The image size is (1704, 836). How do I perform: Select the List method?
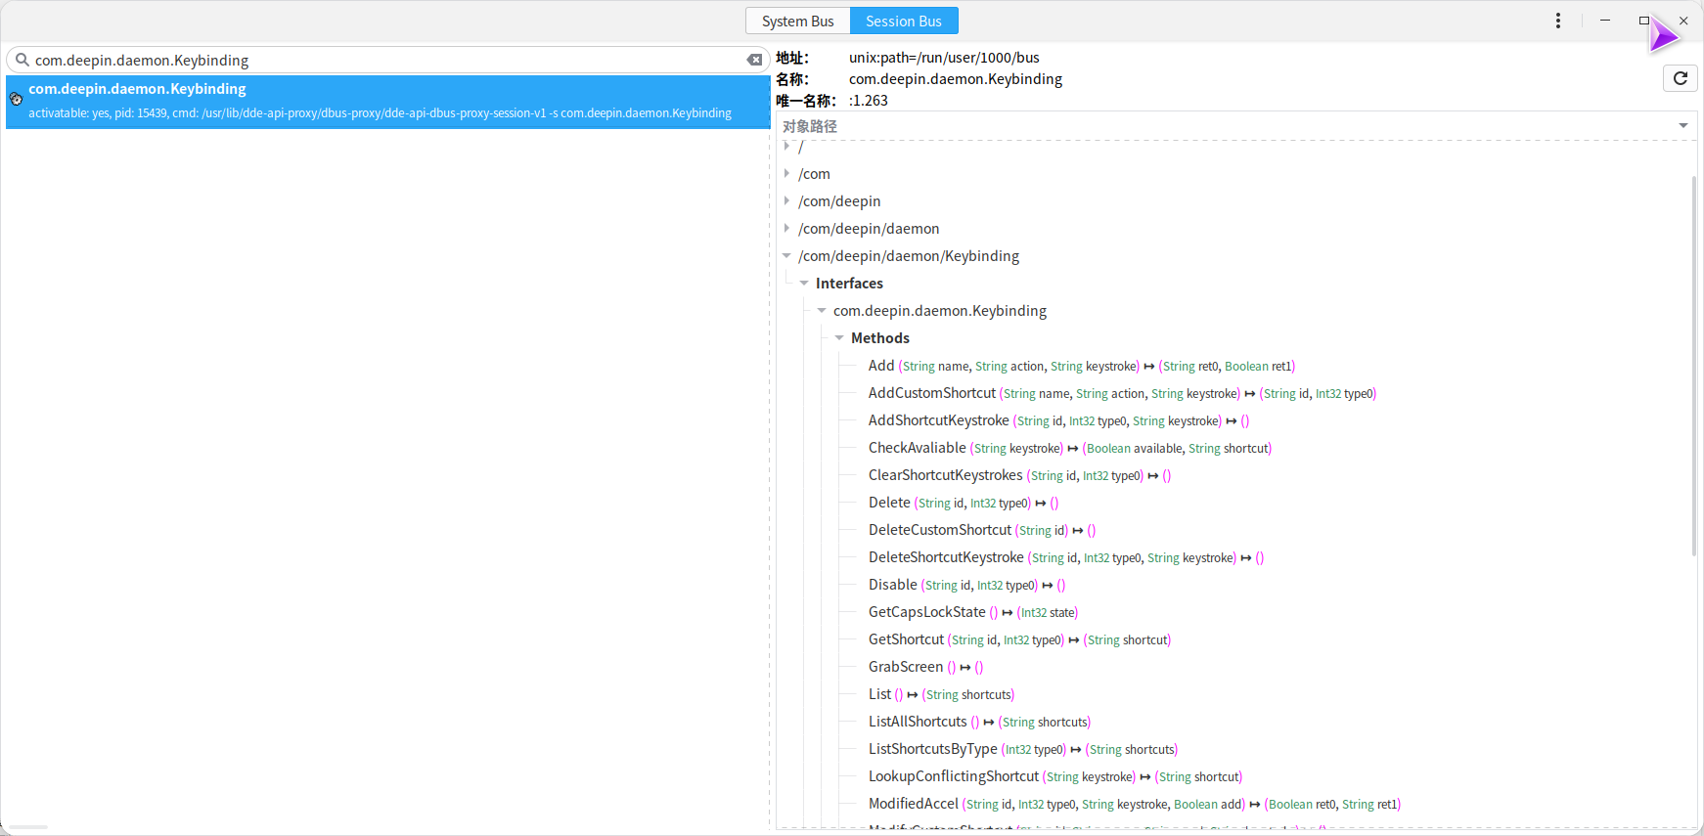[x=941, y=694]
